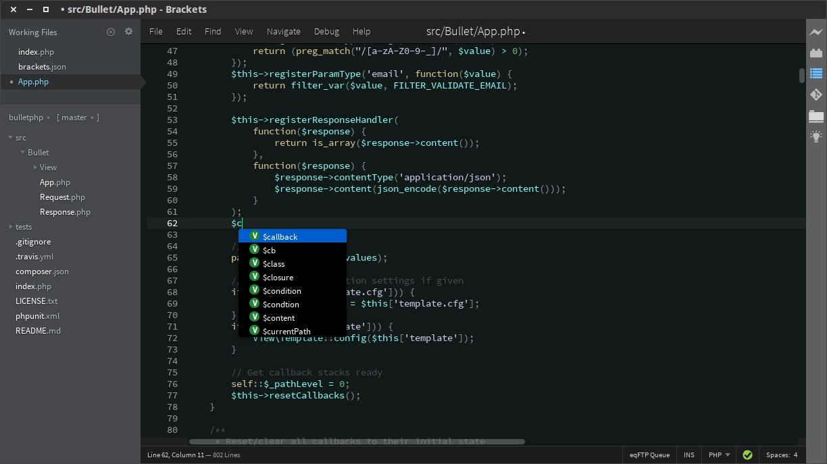
Task: Open the eqFTP Queue panel
Action: (649, 455)
